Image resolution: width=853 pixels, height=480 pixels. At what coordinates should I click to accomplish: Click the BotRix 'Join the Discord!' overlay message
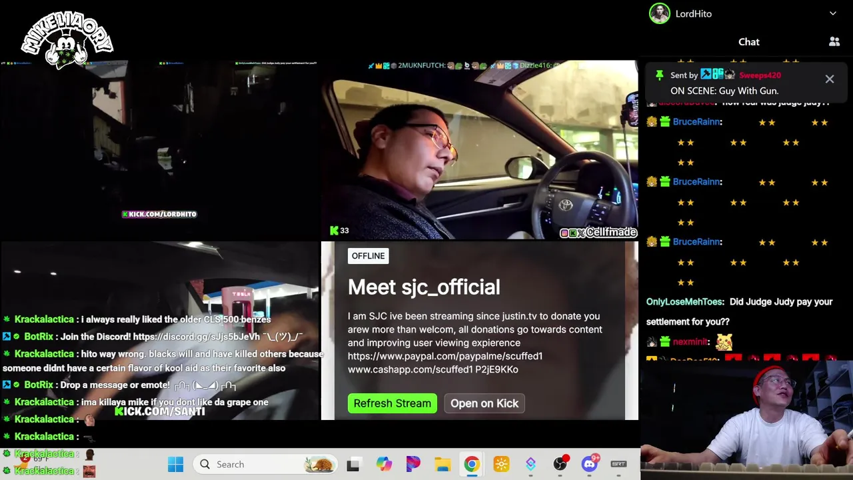click(153, 337)
